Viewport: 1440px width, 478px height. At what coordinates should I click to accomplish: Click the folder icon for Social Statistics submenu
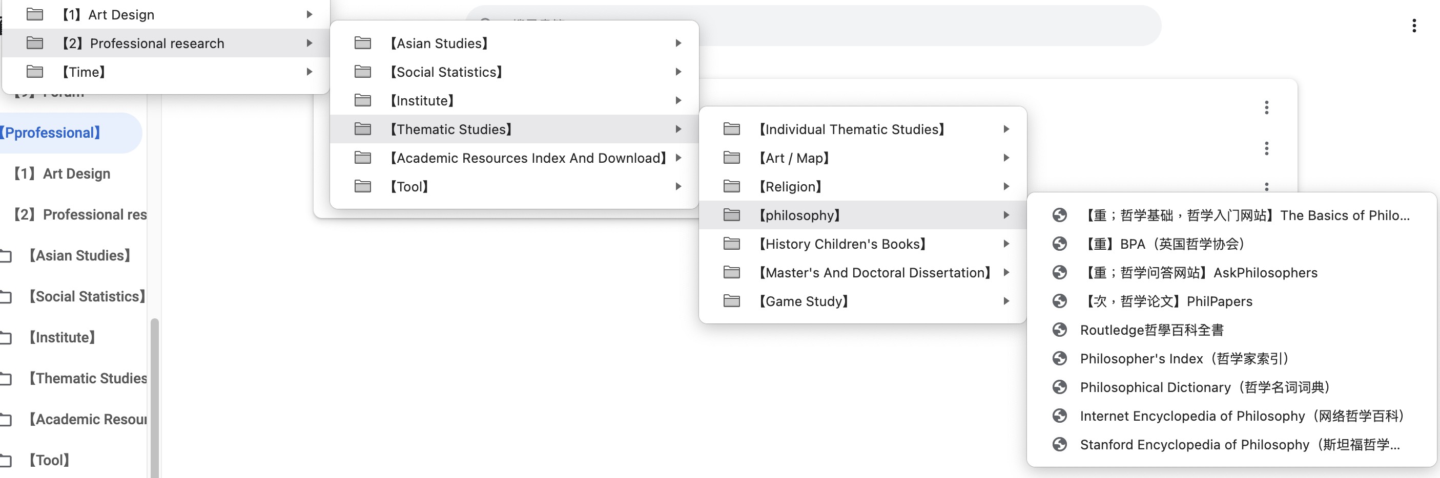tap(363, 72)
